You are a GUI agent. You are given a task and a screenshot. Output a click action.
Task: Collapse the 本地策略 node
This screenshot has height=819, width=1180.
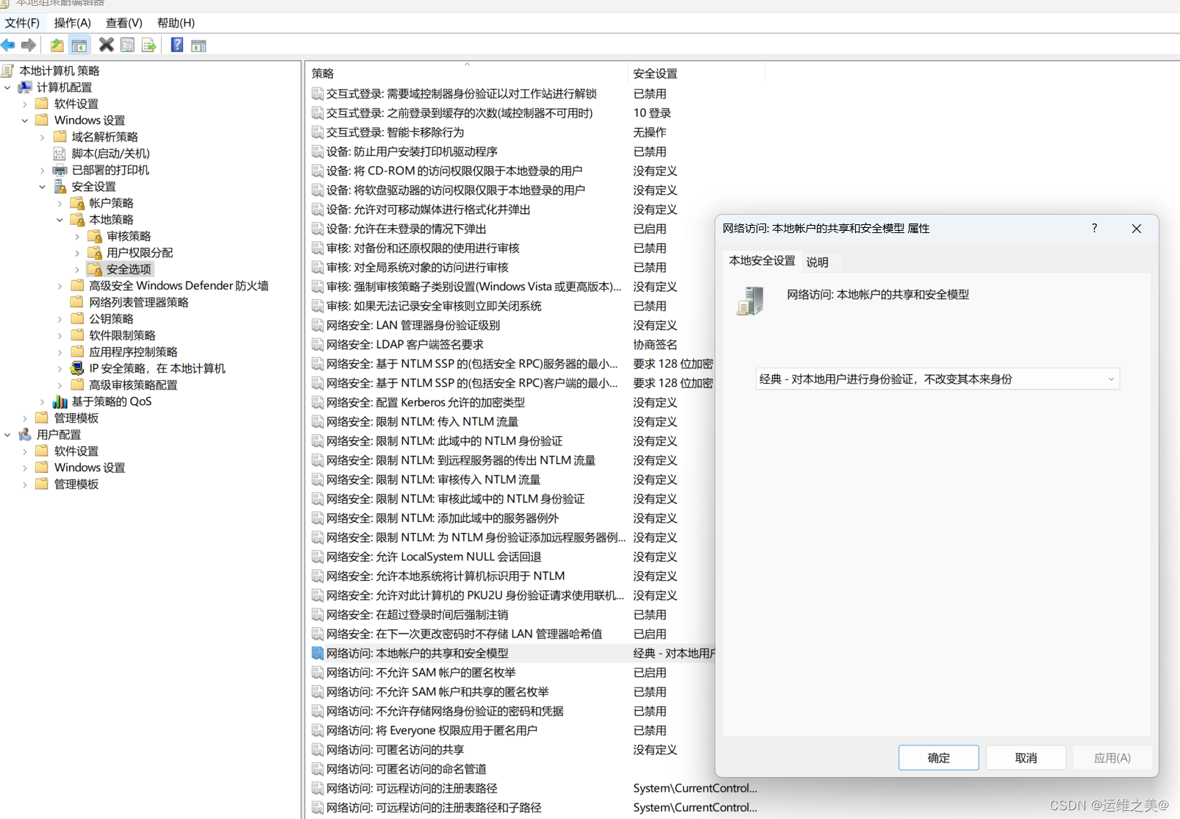(x=60, y=220)
